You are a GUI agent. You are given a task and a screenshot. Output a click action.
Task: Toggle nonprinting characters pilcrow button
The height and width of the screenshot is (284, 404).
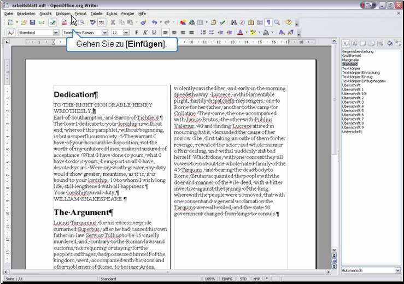click(268, 22)
